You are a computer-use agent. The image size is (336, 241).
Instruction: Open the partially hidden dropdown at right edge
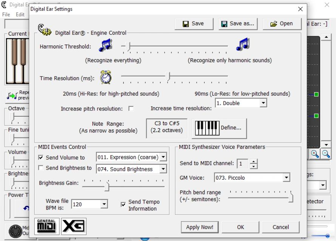(322, 185)
